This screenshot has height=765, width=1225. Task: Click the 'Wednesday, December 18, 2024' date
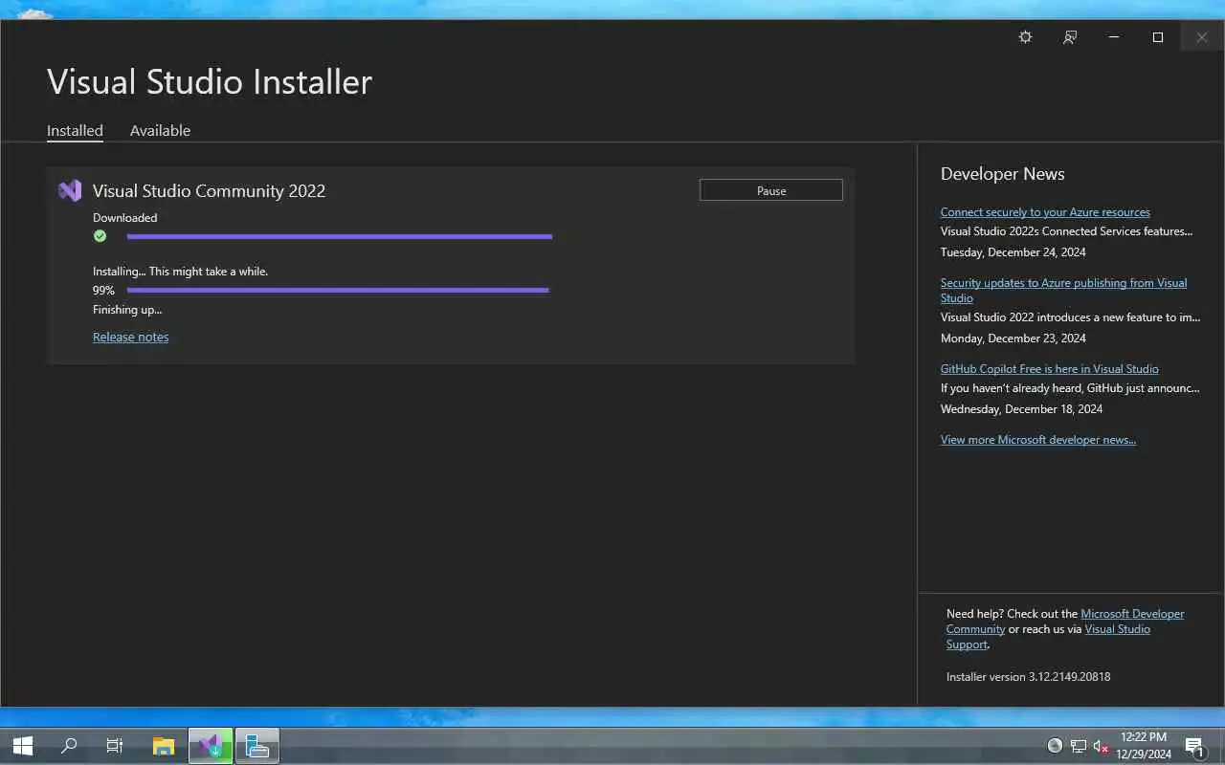(x=1021, y=409)
